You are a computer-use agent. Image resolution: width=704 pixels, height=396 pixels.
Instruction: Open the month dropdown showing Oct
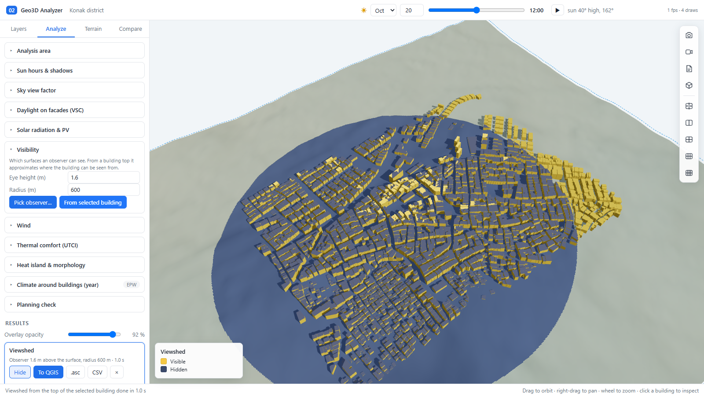384,10
